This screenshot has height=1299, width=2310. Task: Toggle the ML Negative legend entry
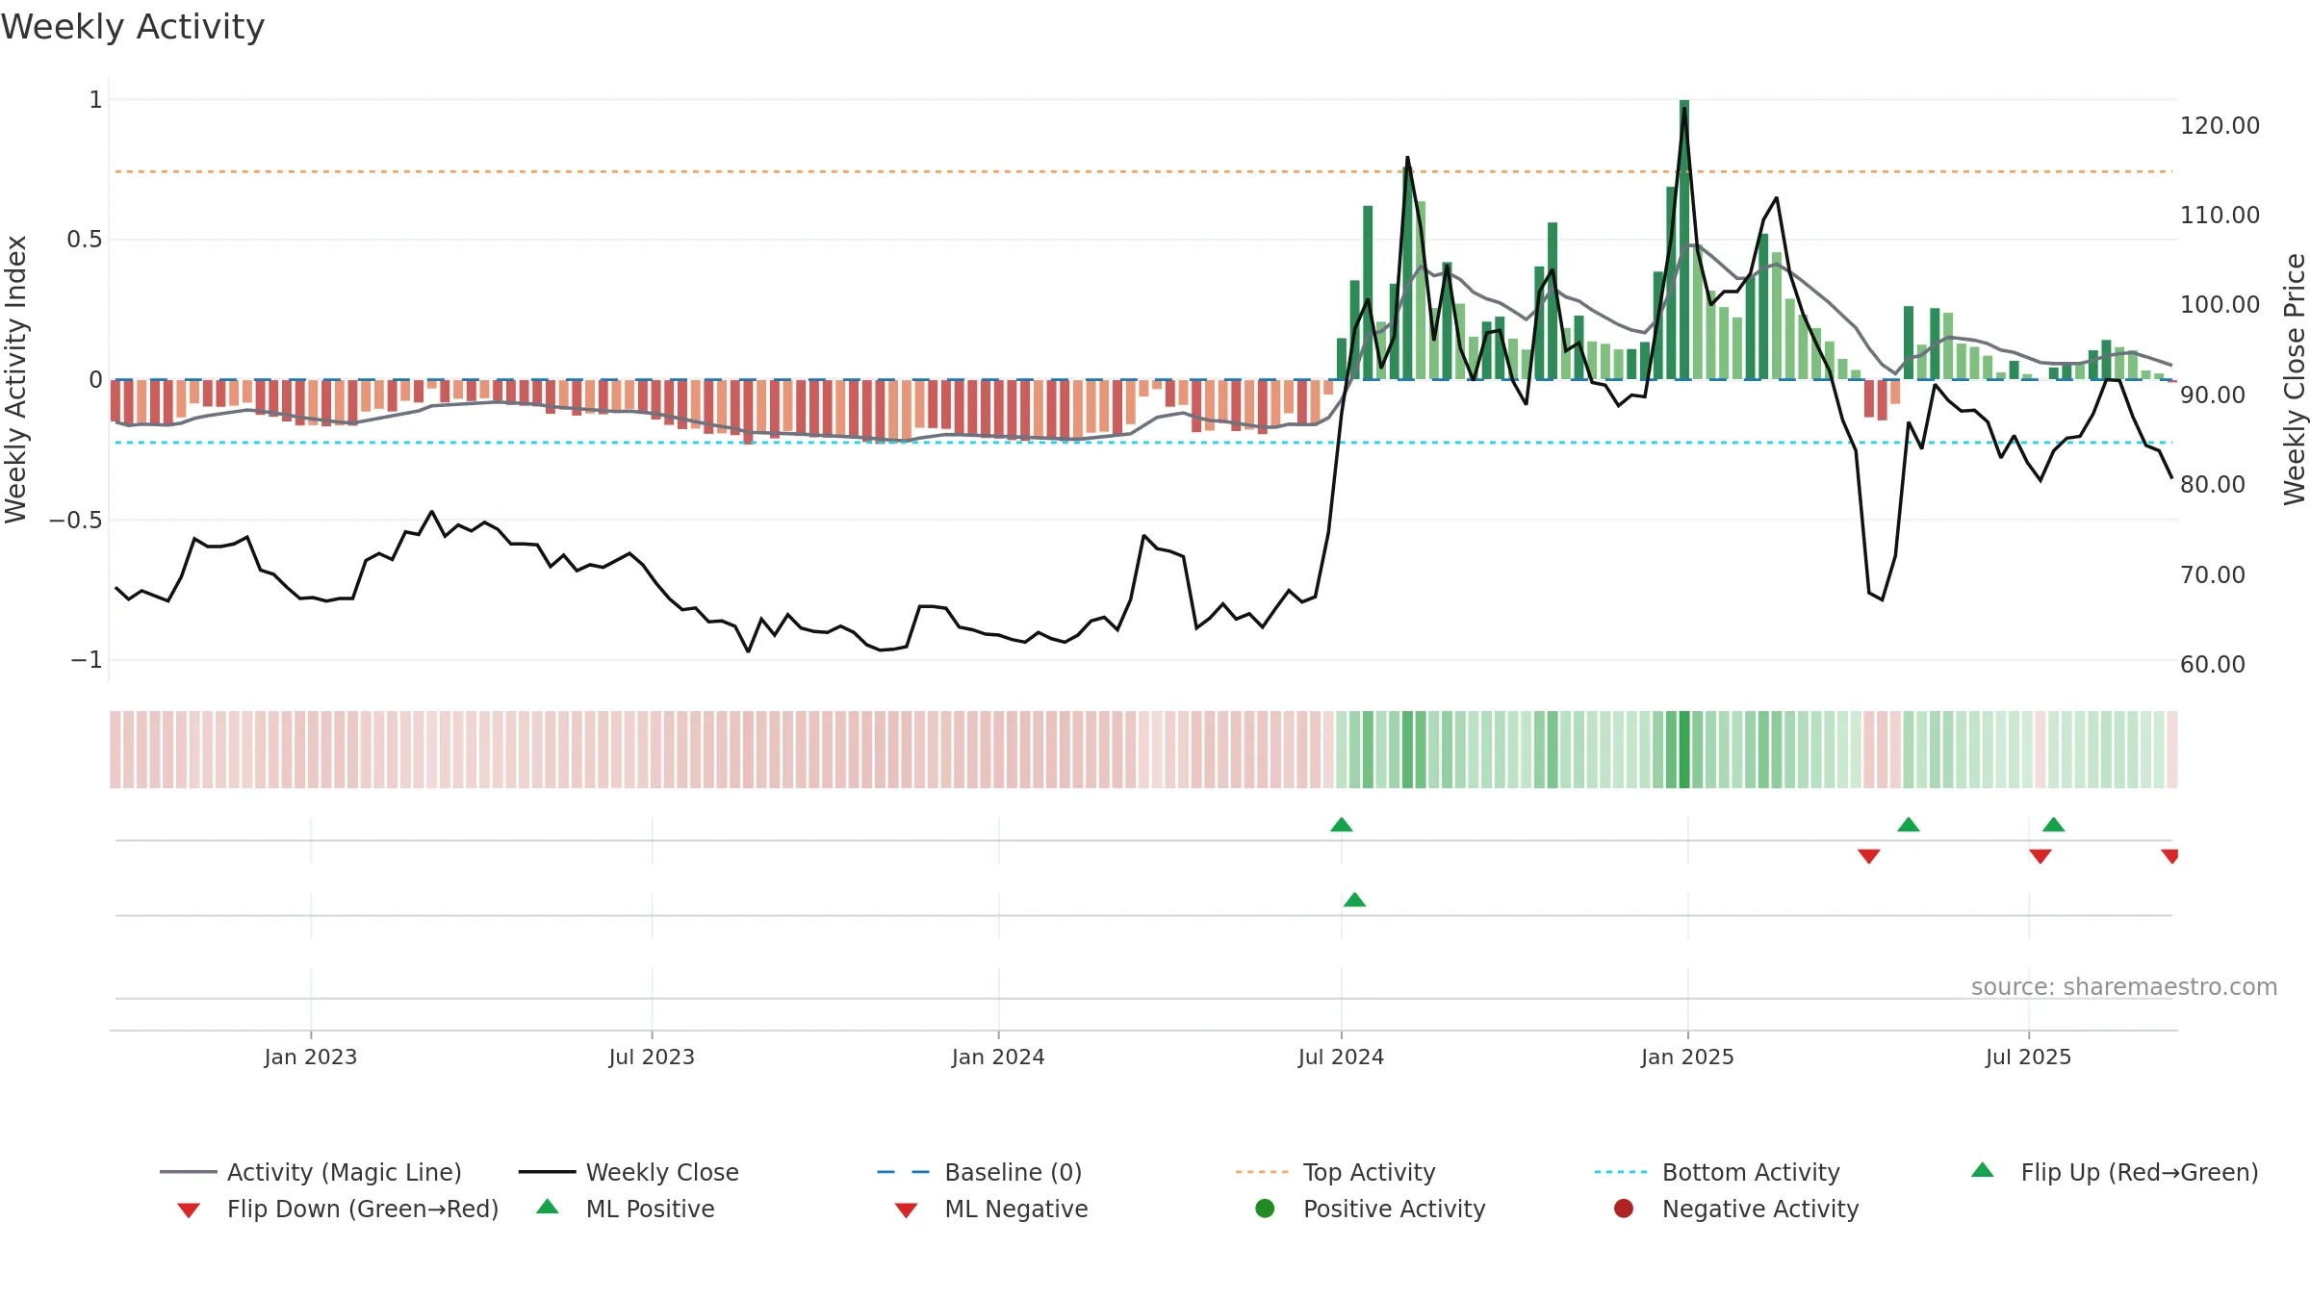(991, 1209)
